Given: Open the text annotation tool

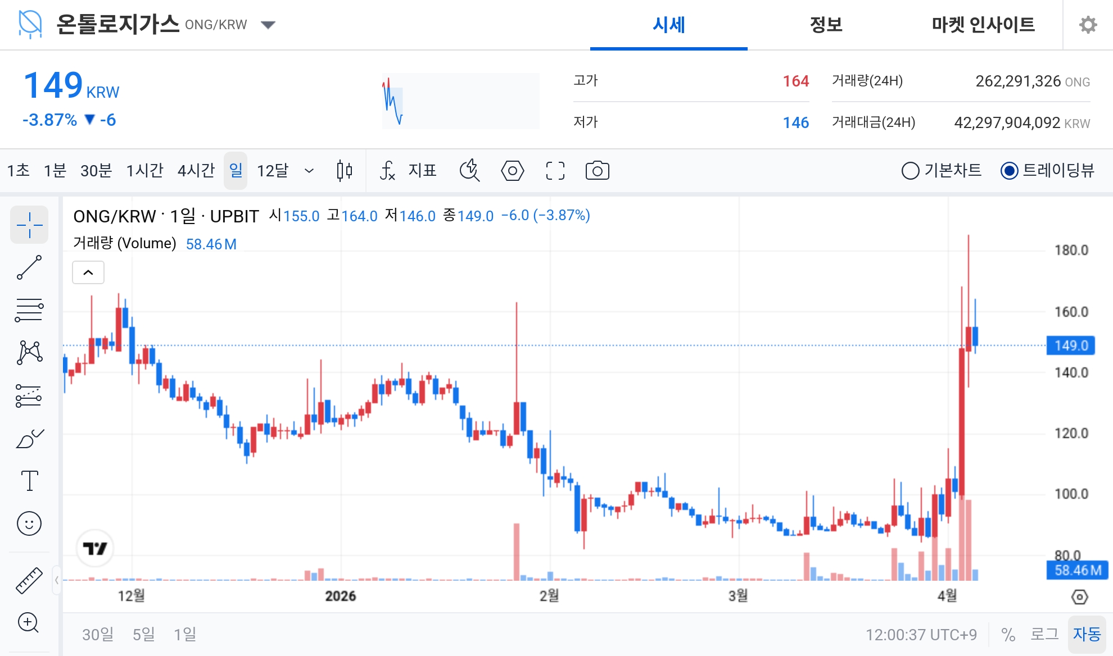Looking at the screenshot, I should [29, 480].
